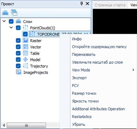Click the ImageProjects icon

(x=19, y=72)
